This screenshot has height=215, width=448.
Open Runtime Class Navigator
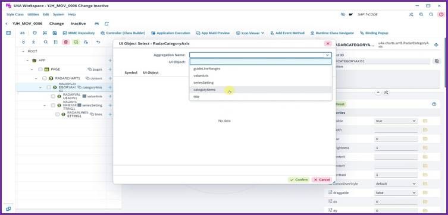point(332,33)
